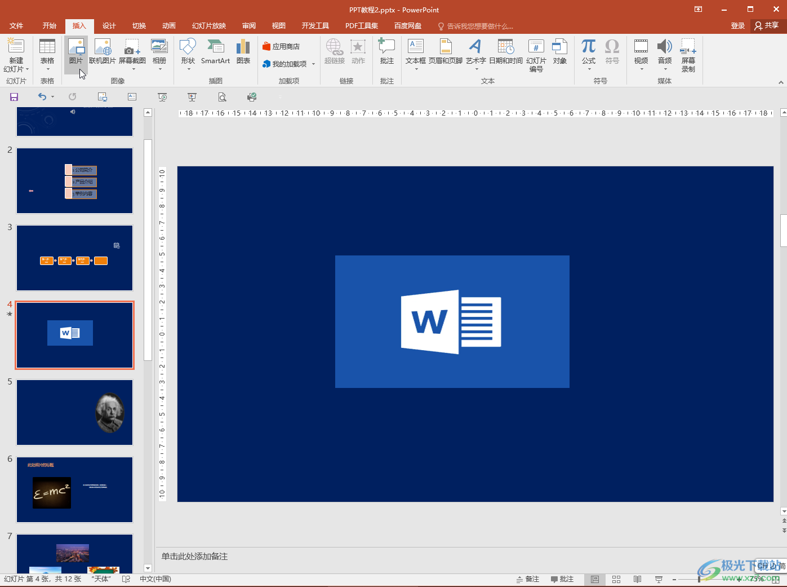
Task: Switch to reading view
Action: point(638,579)
